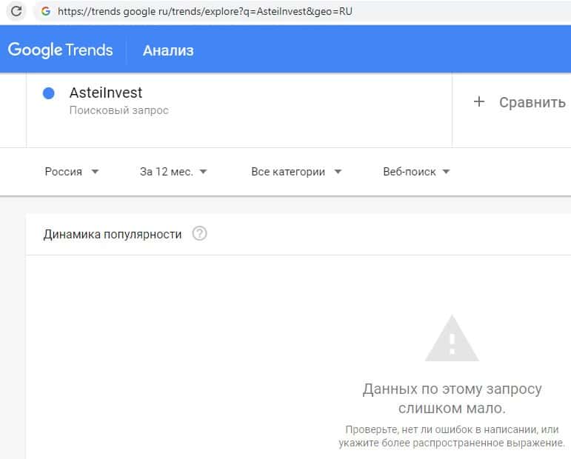571x459 pixels.
Task: Click the Поисковый запрос label
Action: tap(119, 111)
